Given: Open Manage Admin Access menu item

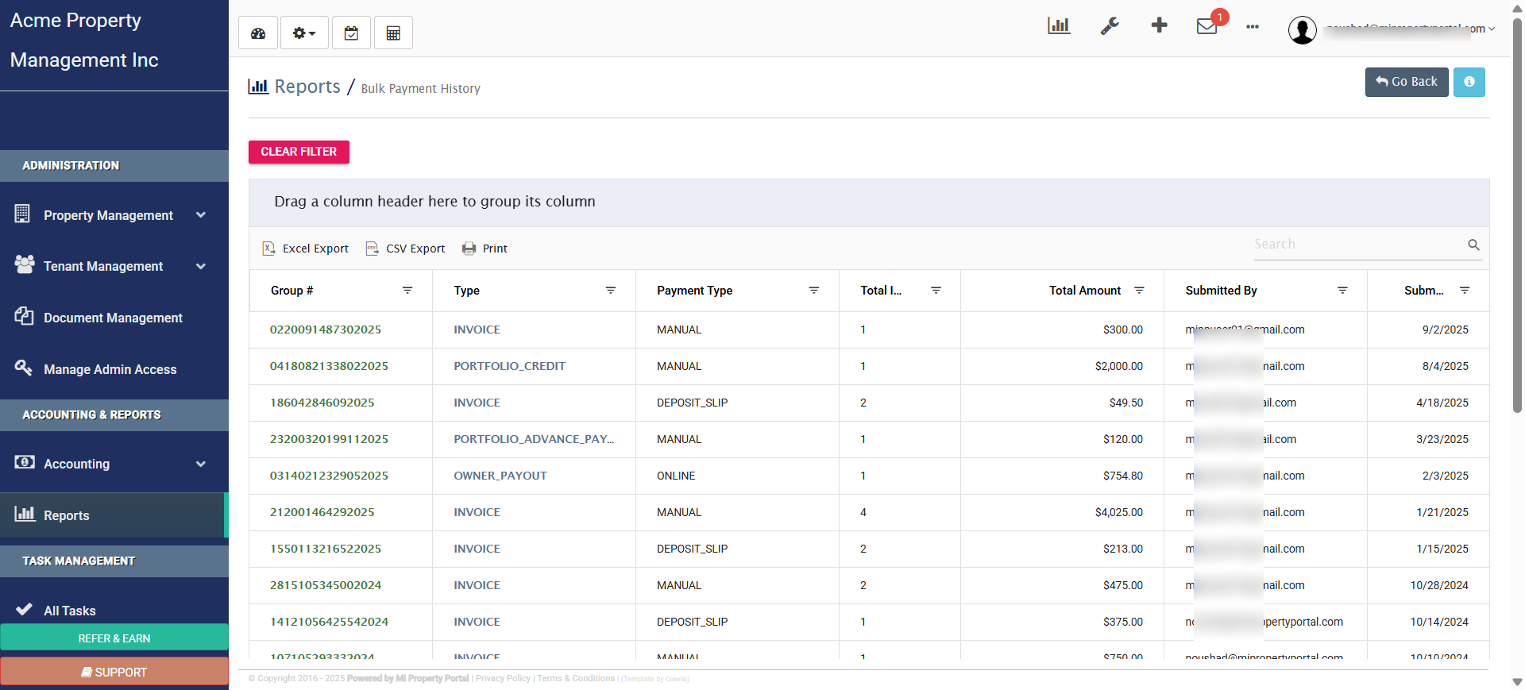Looking at the screenshot, I should pos(110,369).
